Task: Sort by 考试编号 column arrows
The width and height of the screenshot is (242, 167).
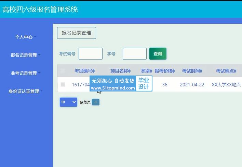Action: (93, 71)
